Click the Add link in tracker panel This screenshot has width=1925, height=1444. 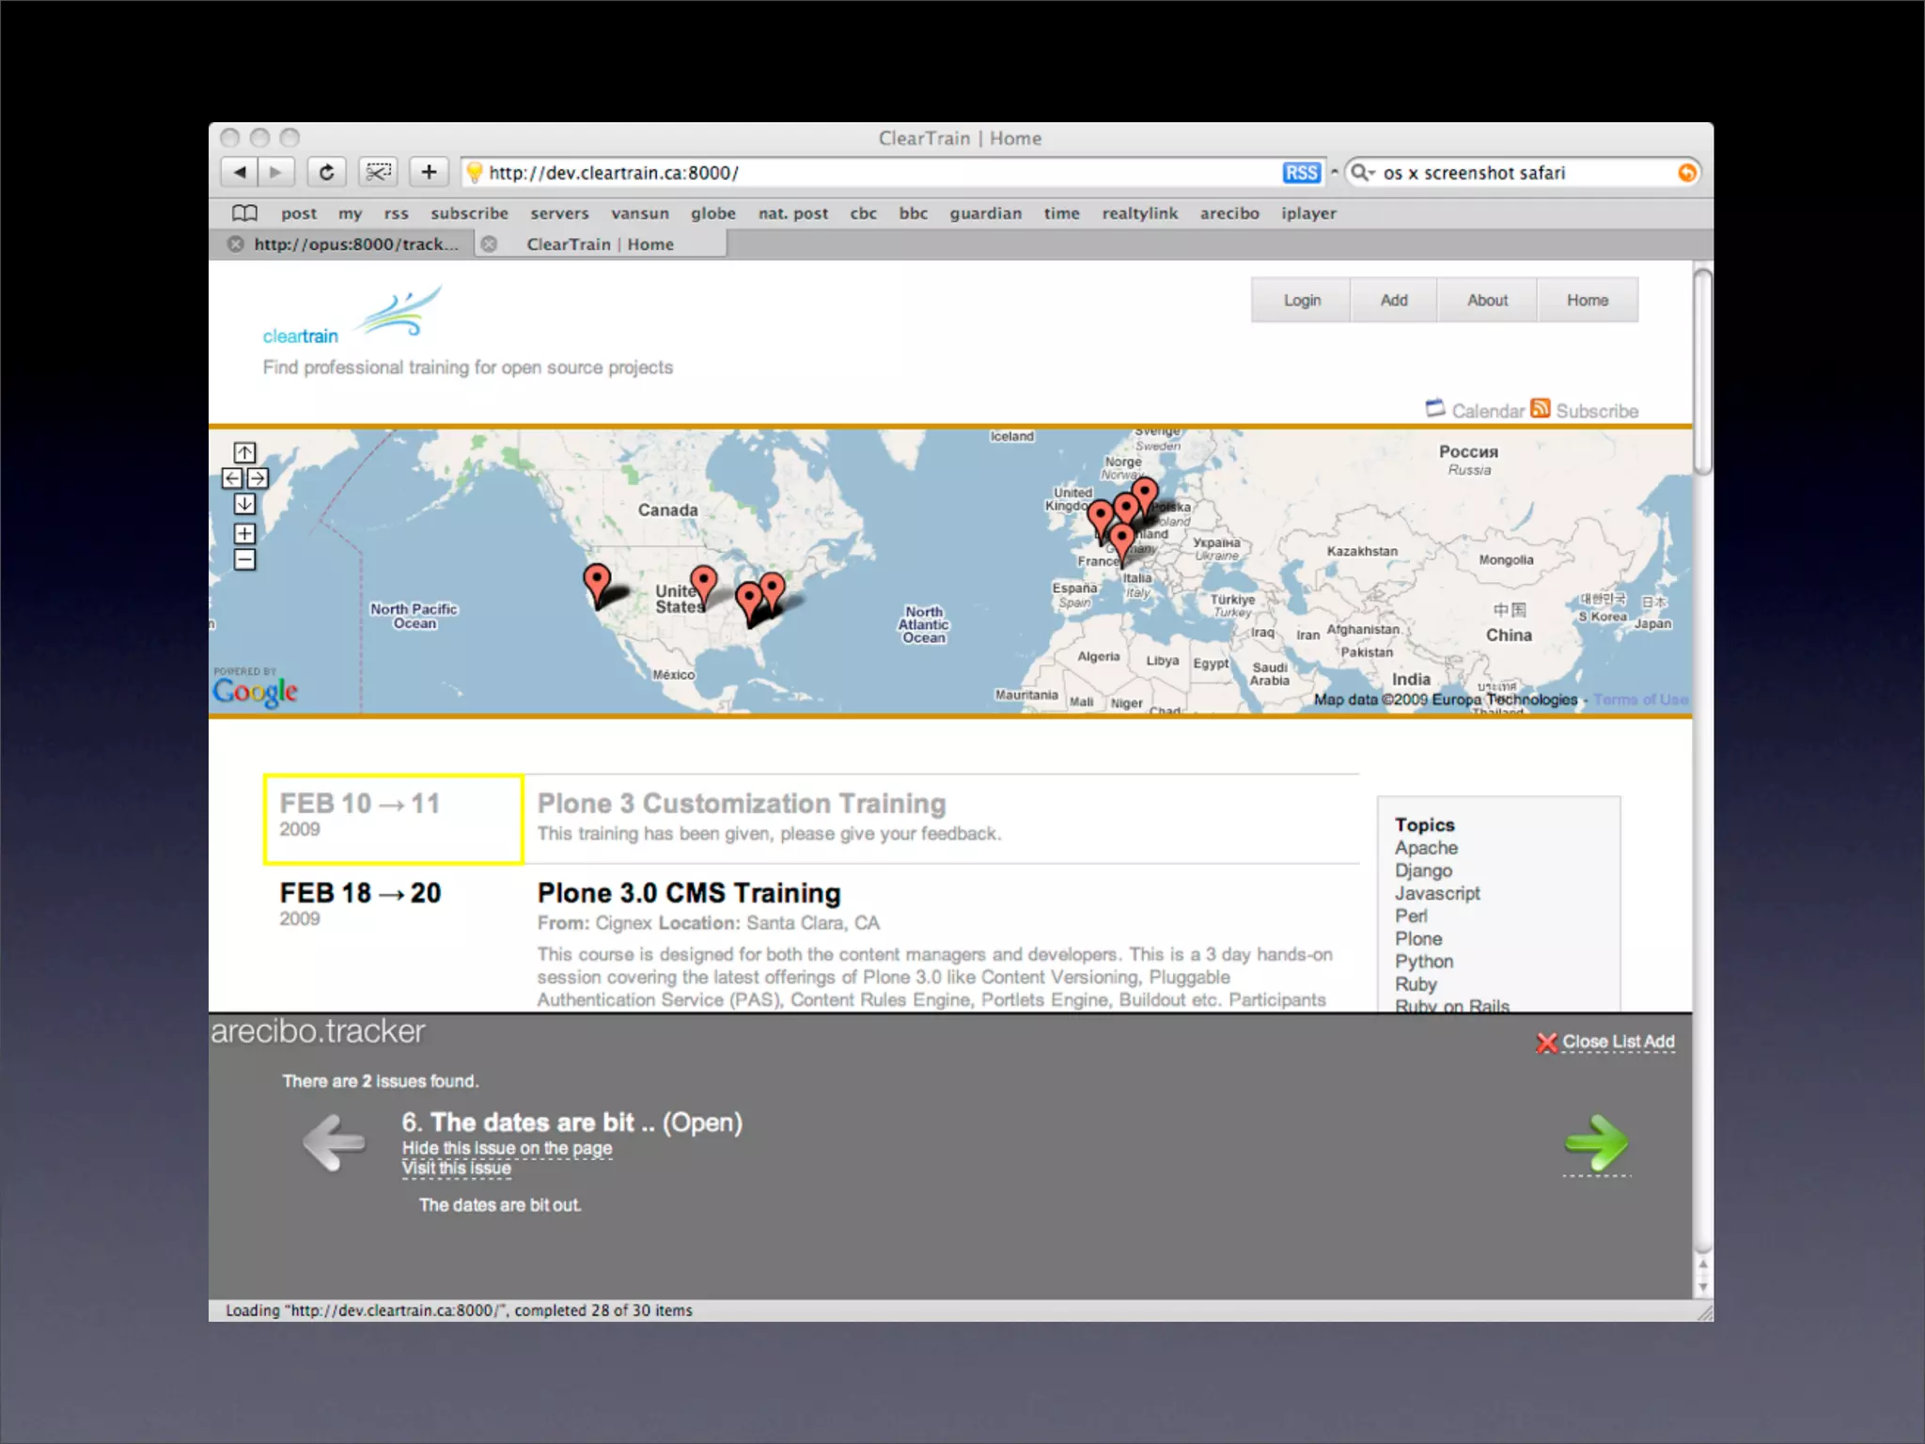pyautogui.click(x=1659, y=1043)
